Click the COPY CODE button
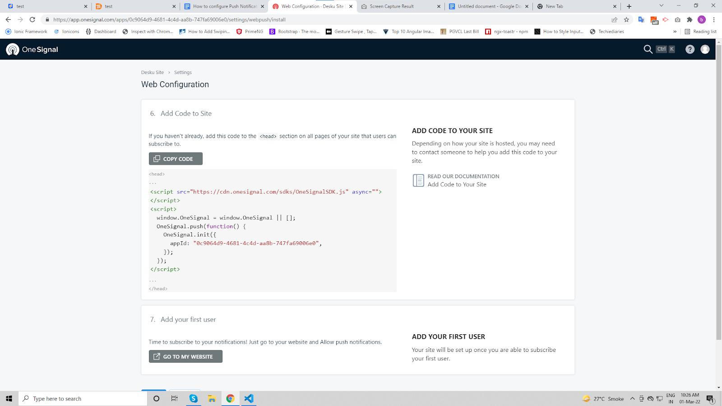 pyautogui.click(x=176, y=159)
